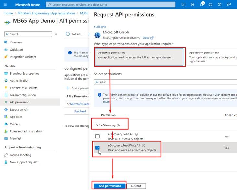Open the API permissions menu item
Viewport: 237px width, 190px height.
coord(30,102)
